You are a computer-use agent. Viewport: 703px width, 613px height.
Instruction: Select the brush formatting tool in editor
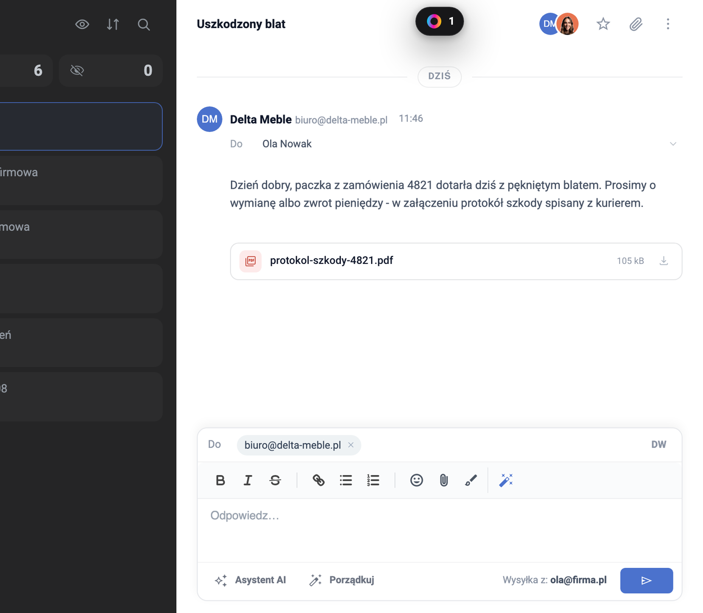point(471,480)
